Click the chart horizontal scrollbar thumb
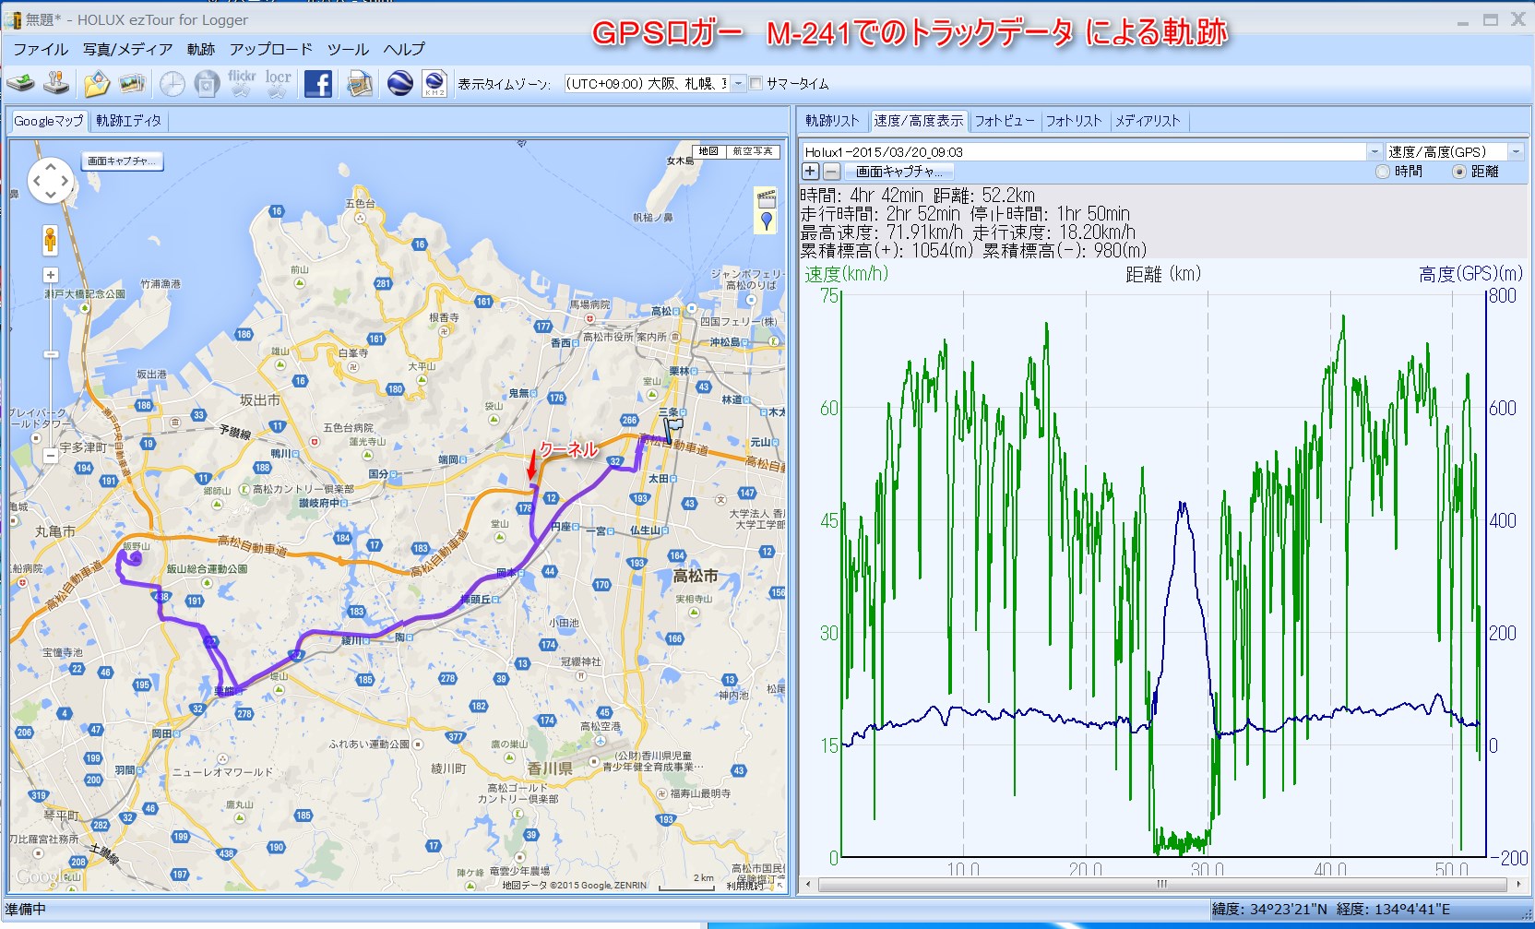Viewport: 1535px width, 929px height. coord(1161,884)
